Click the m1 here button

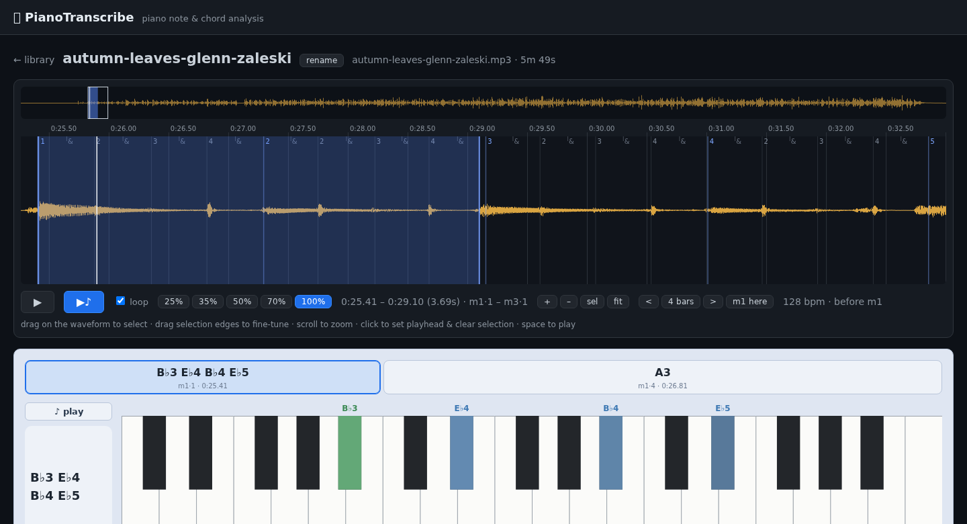749,302
